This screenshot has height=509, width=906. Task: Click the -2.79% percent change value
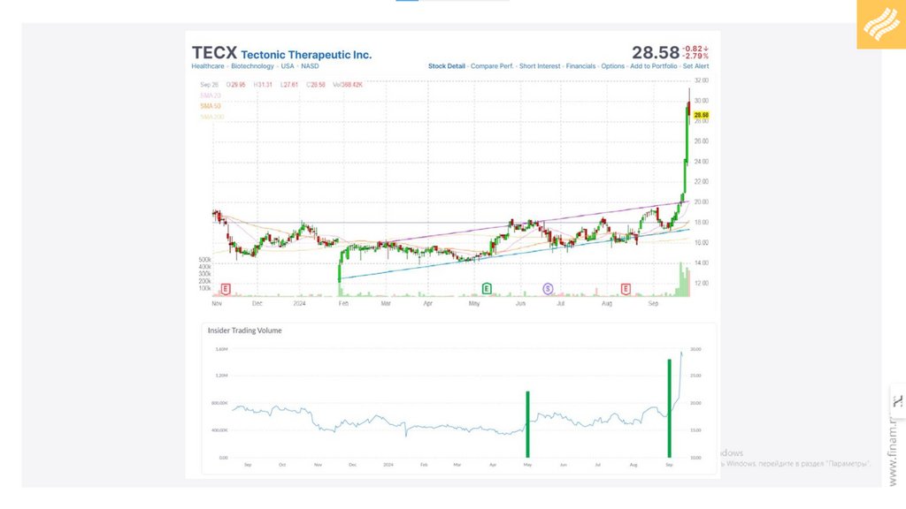pyautogui.click(x=695, y=56)
